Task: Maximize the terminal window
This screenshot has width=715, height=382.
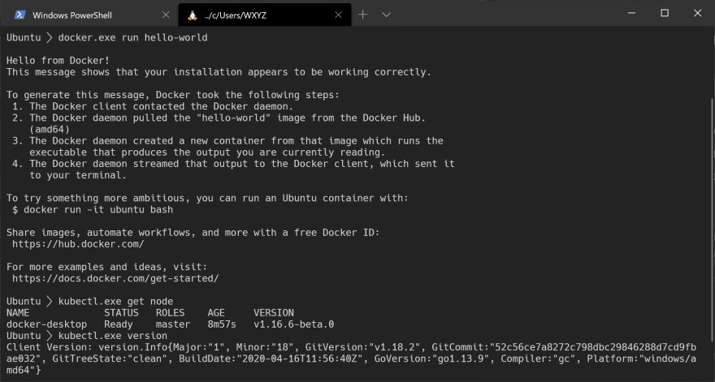Action: click(665, 13)
